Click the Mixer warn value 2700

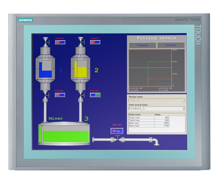[x=166, y=126]
